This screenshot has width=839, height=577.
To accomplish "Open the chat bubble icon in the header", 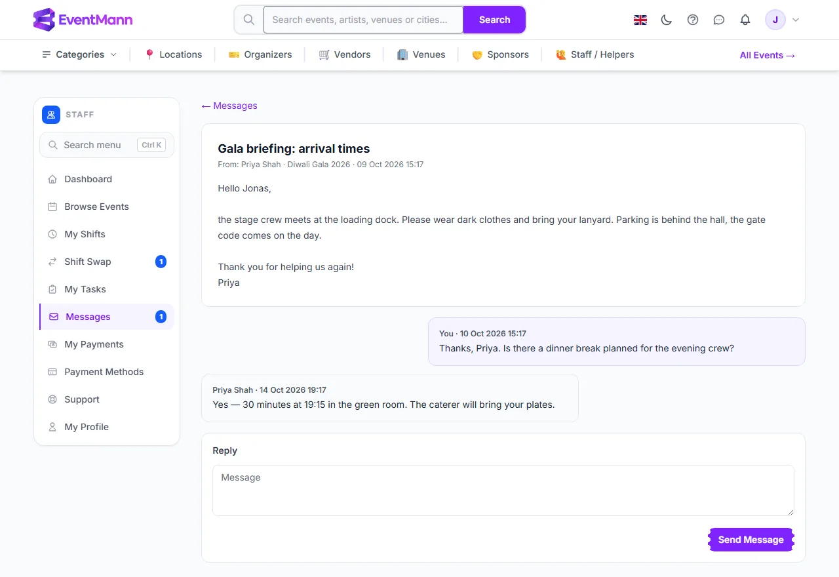I will (719, 20).
